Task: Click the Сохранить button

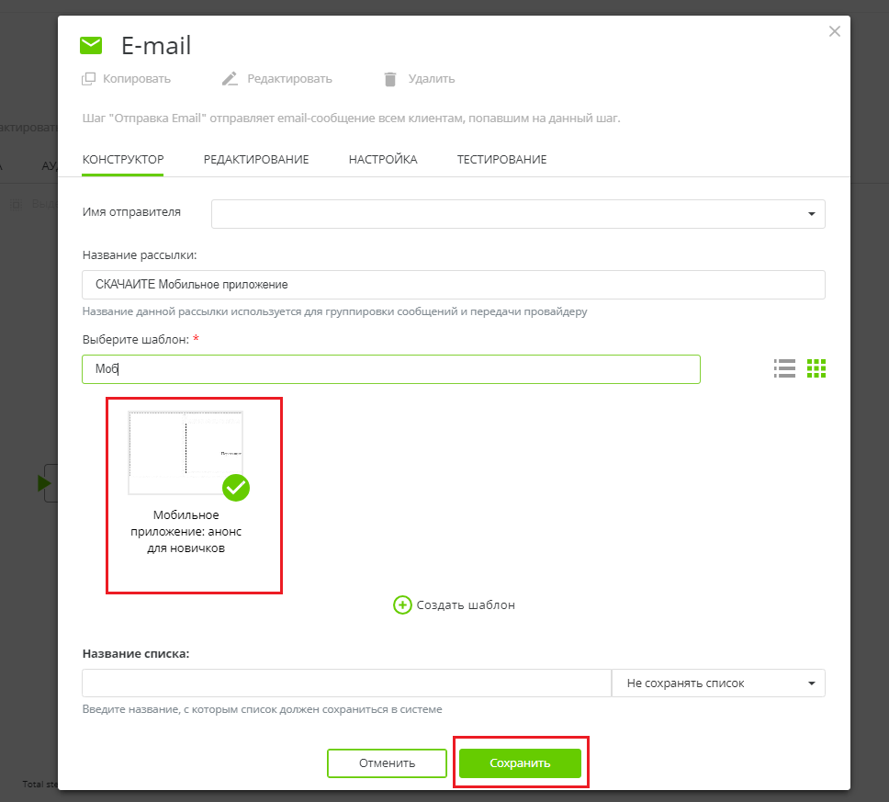Action: coord(521,762)
